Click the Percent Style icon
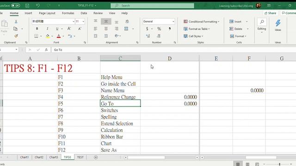The height and width of the screenshot is (166, 296). [159, 29]
